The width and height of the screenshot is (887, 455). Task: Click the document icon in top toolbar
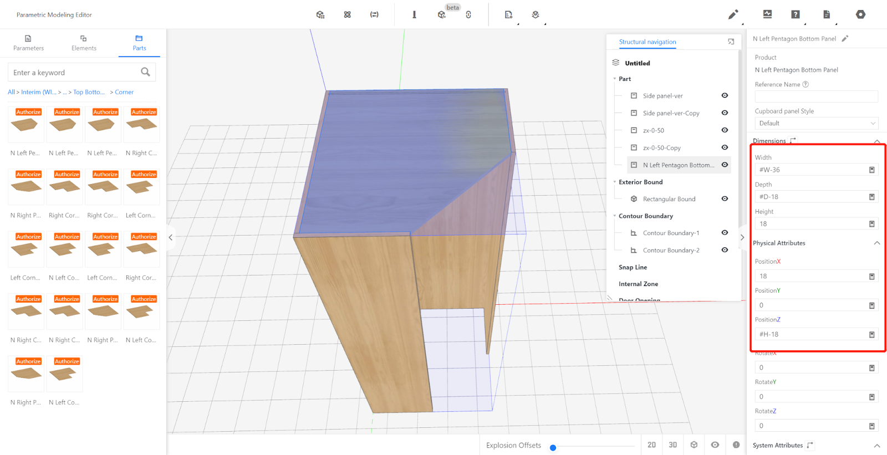(826, 14)
